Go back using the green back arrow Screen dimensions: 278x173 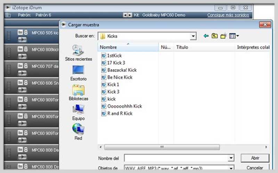[x=206, y=36]
